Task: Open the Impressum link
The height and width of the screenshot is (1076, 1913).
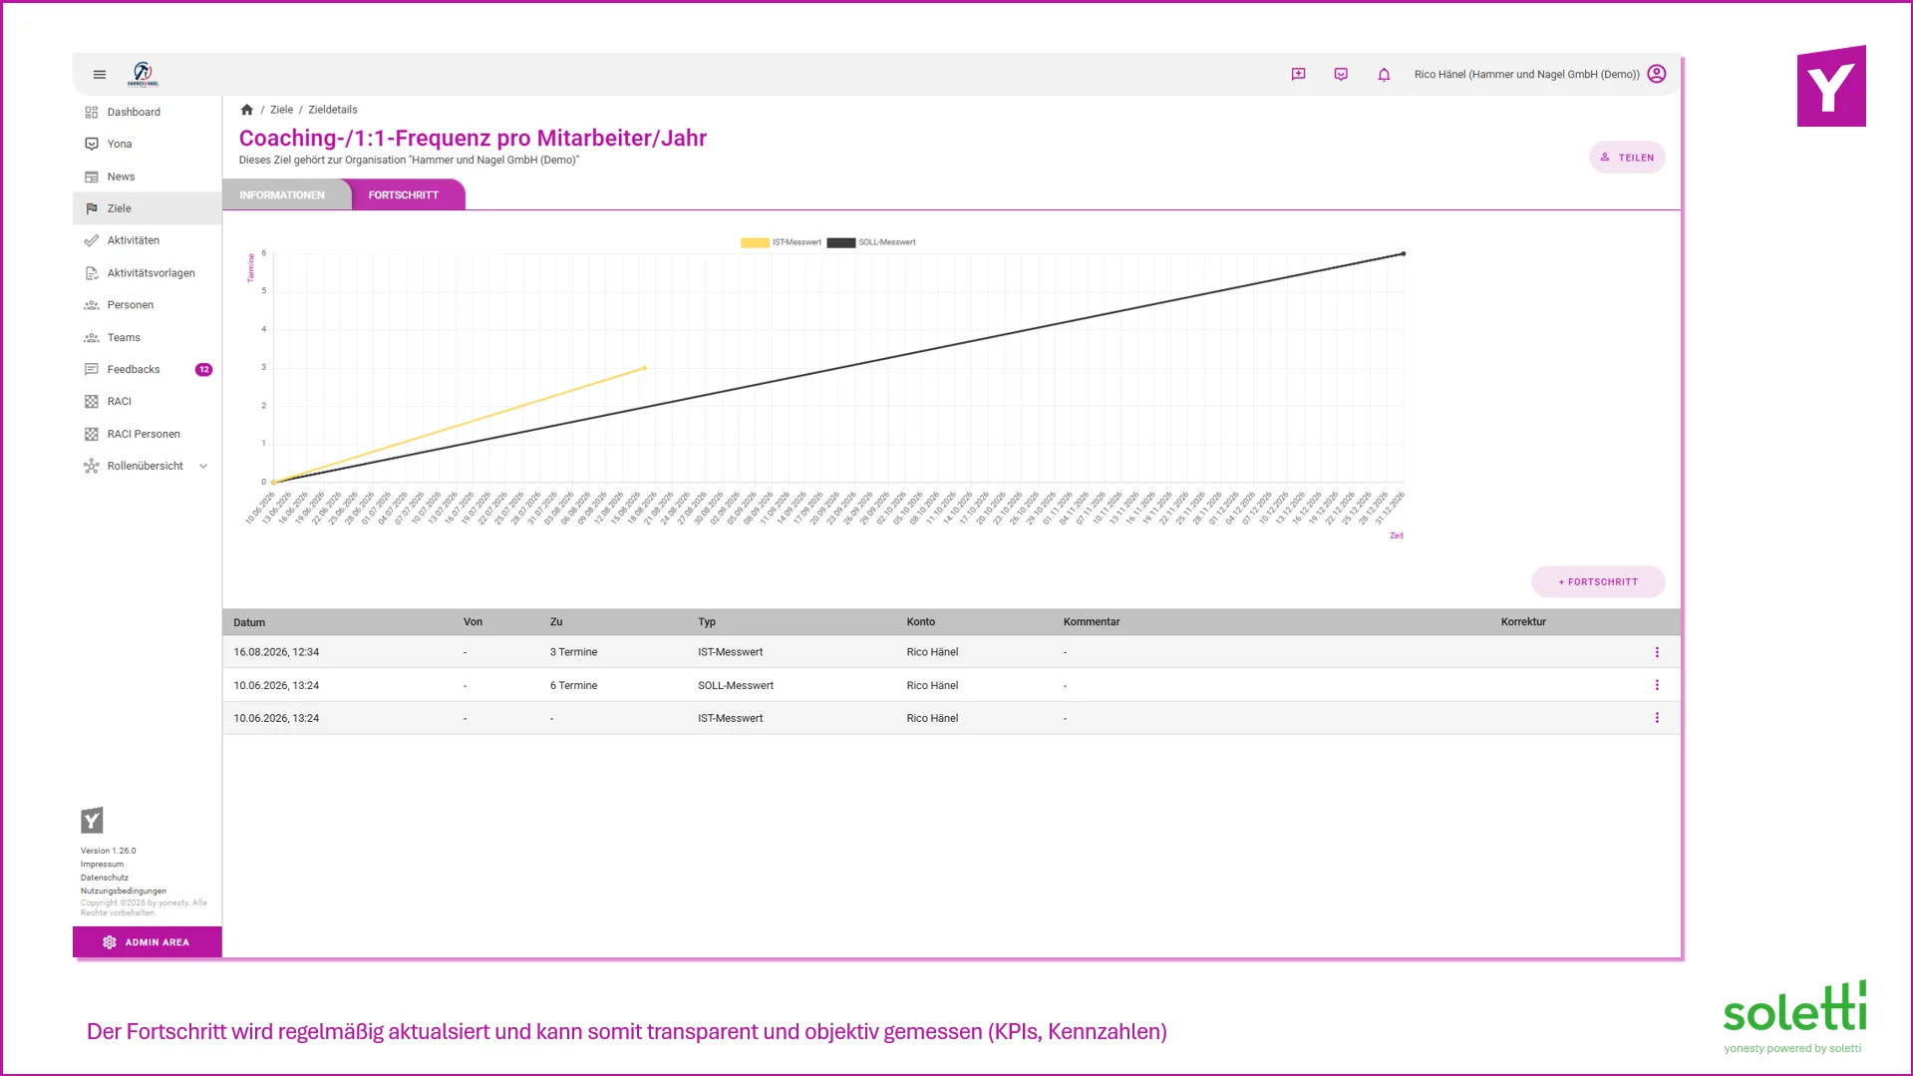Action: click(x=102, y=865)
